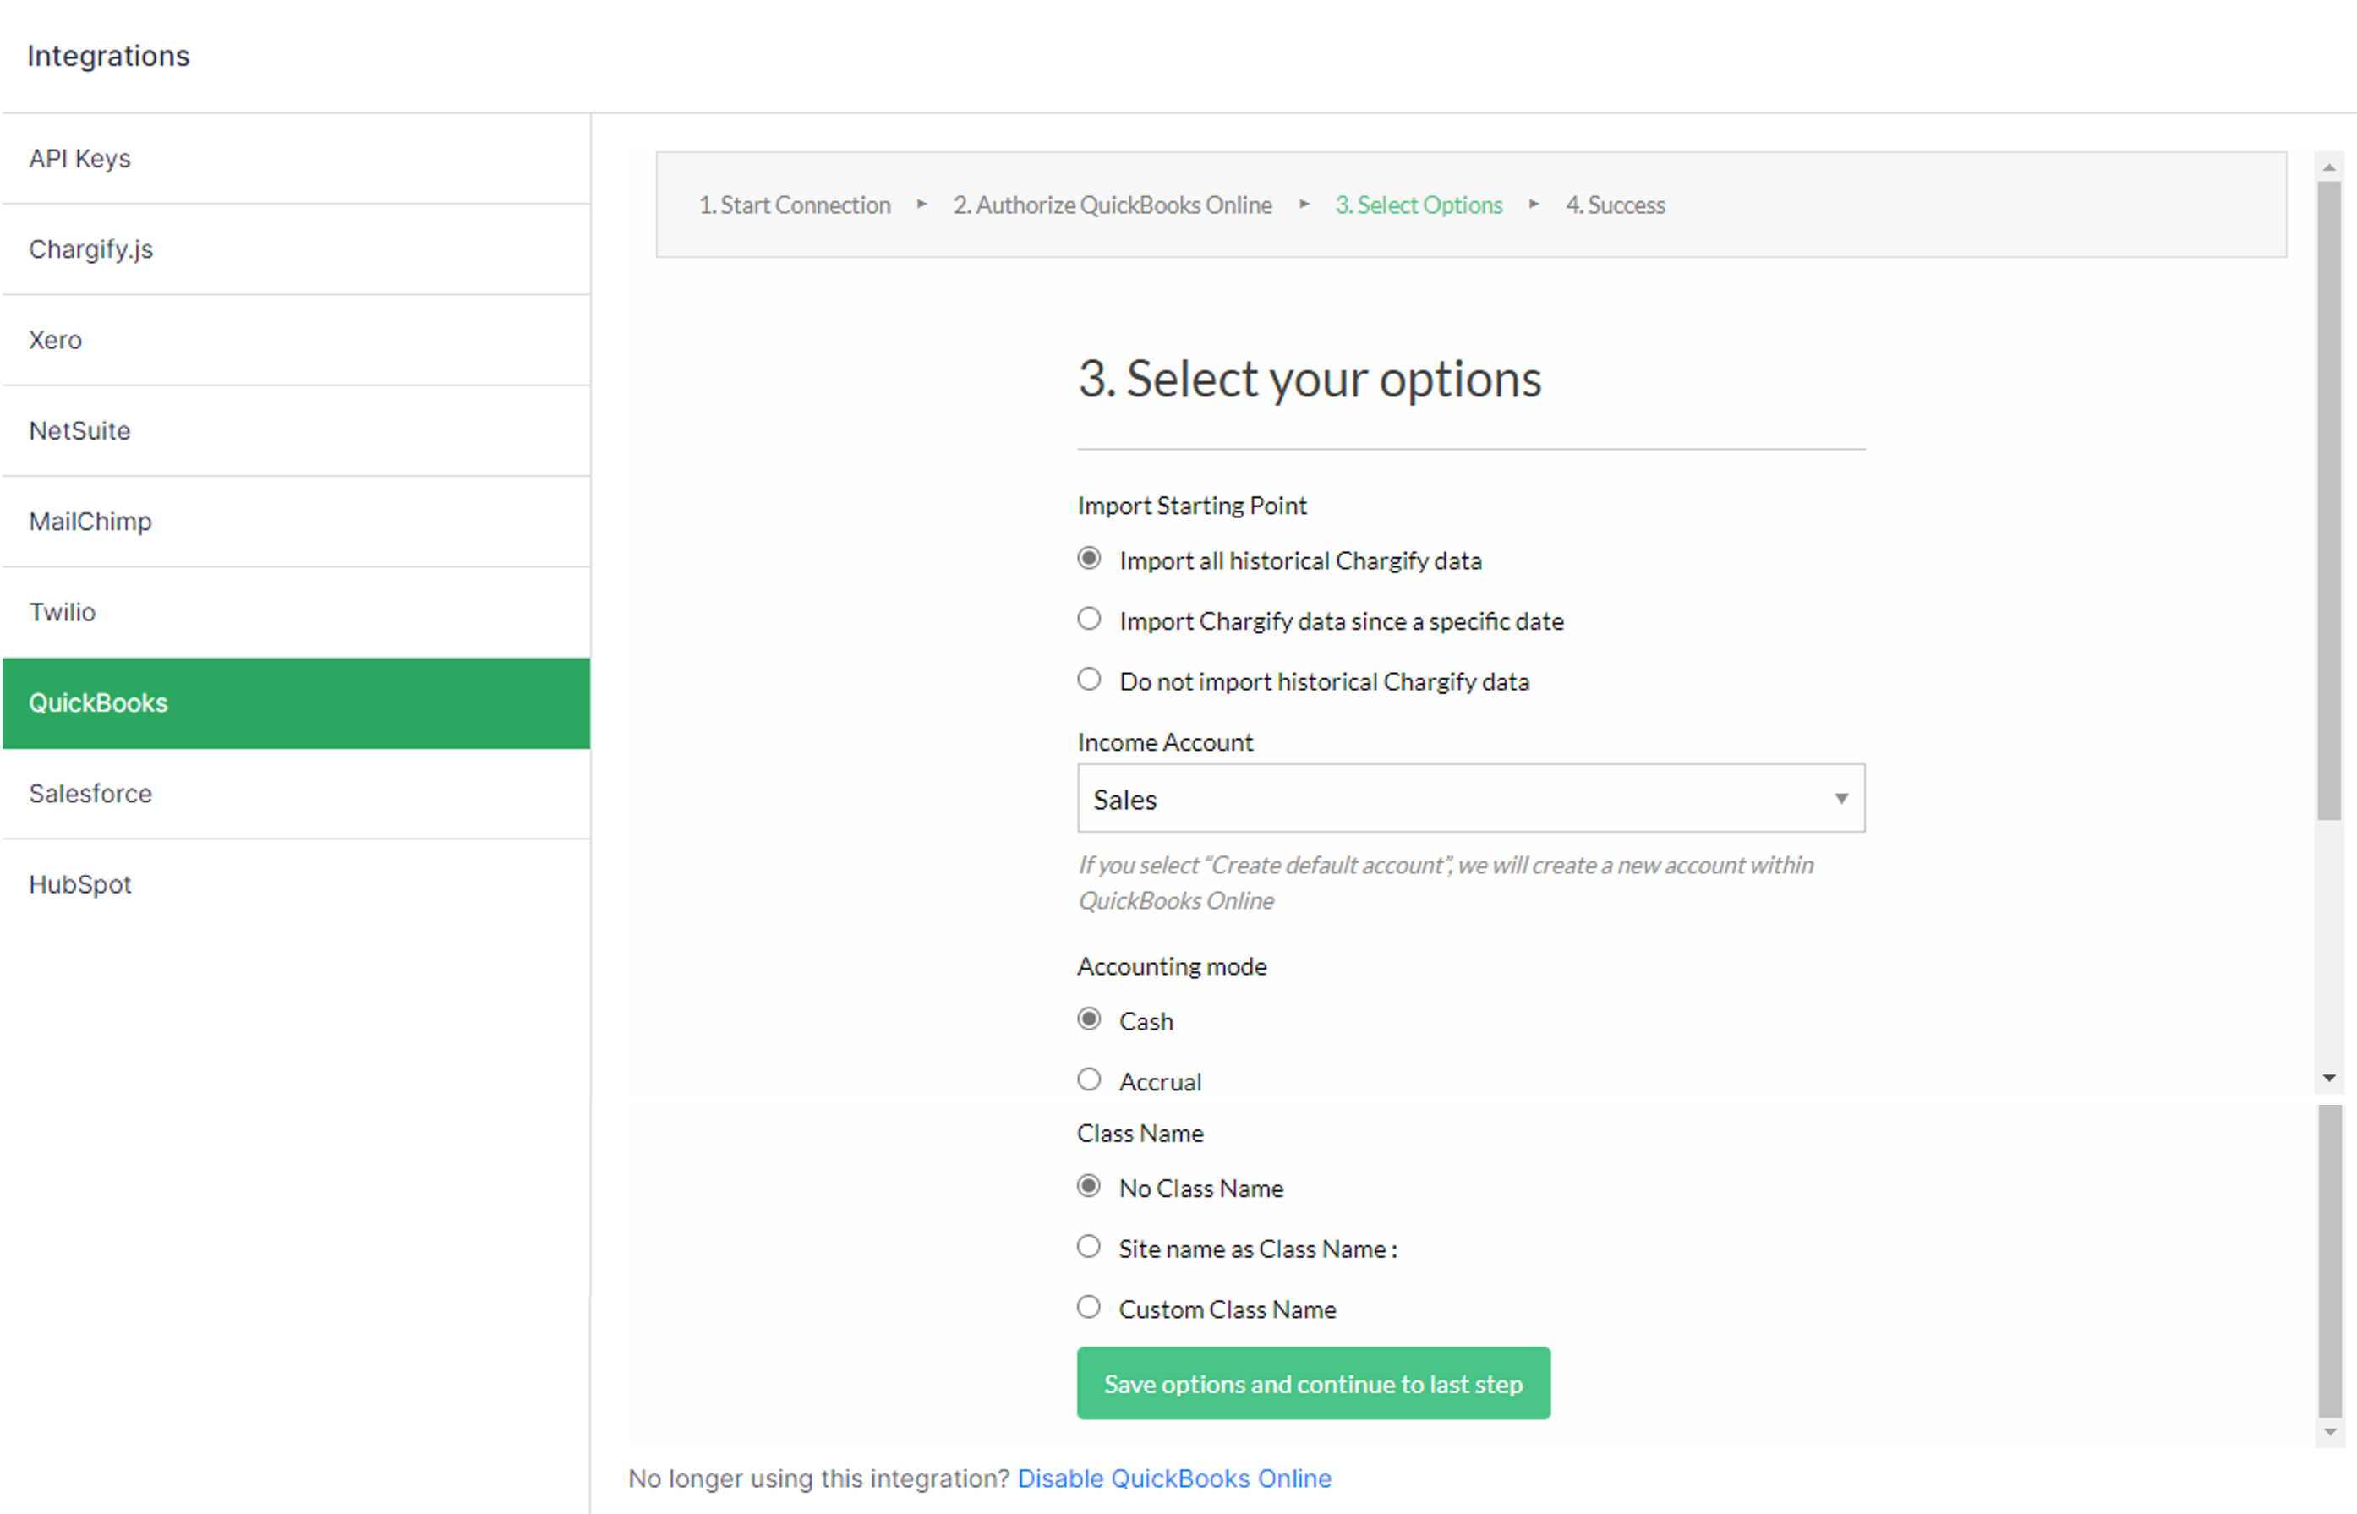The image size is (2357, 1514).
Task: Click the Integrations heading
Action: 108,56
